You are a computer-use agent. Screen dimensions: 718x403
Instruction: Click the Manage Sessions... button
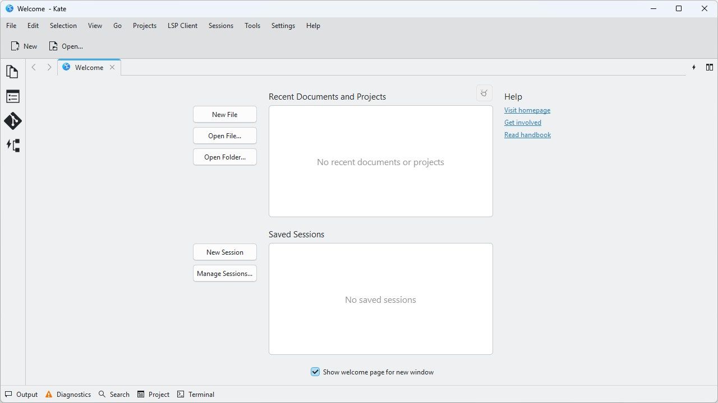tap(225, 273)
